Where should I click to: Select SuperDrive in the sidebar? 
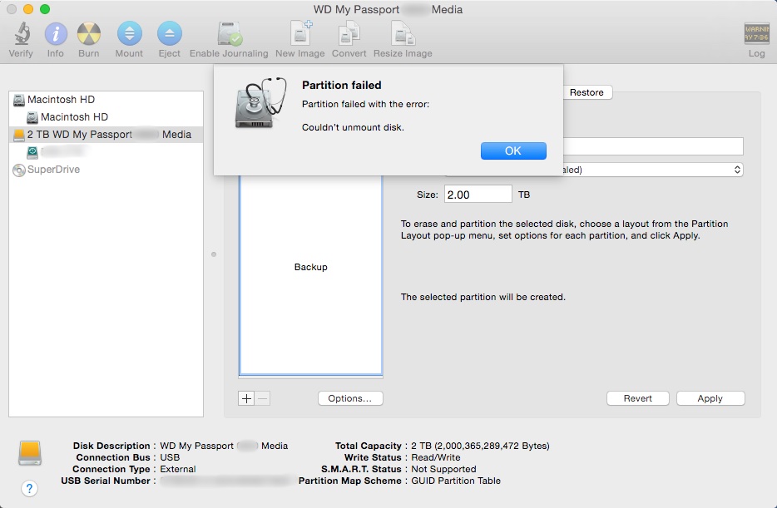tap(52, 170)
